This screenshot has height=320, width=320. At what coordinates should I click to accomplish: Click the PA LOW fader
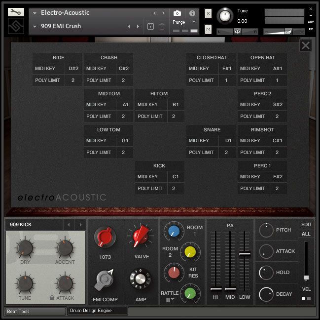click(245, 254)
